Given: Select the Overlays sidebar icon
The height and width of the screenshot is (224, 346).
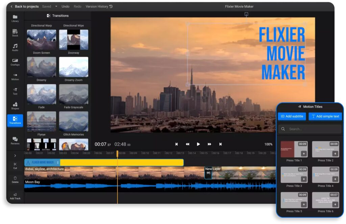Looking at the screenshot, I should tap(15, 62).
